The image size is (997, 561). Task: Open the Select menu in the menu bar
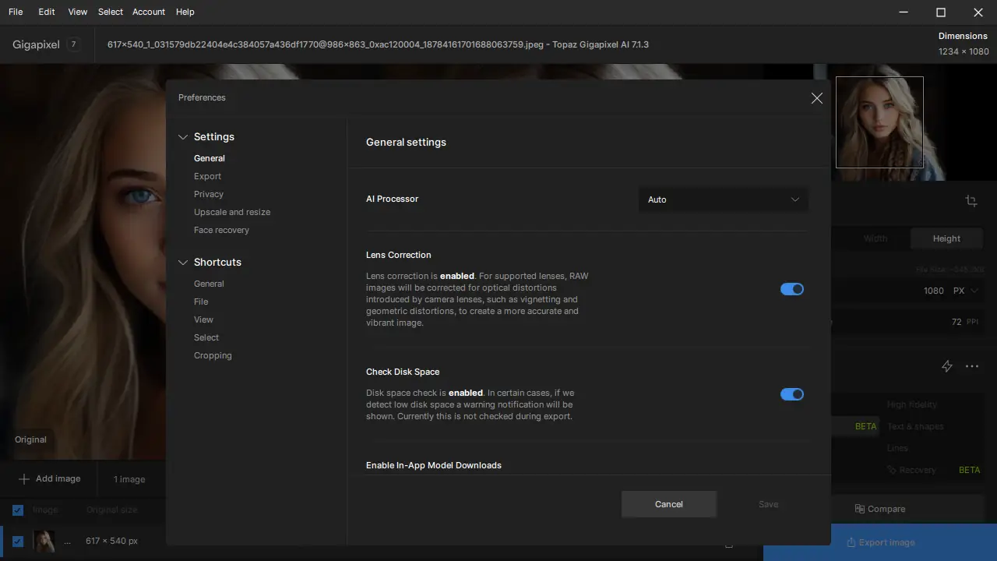click(111, 12)
